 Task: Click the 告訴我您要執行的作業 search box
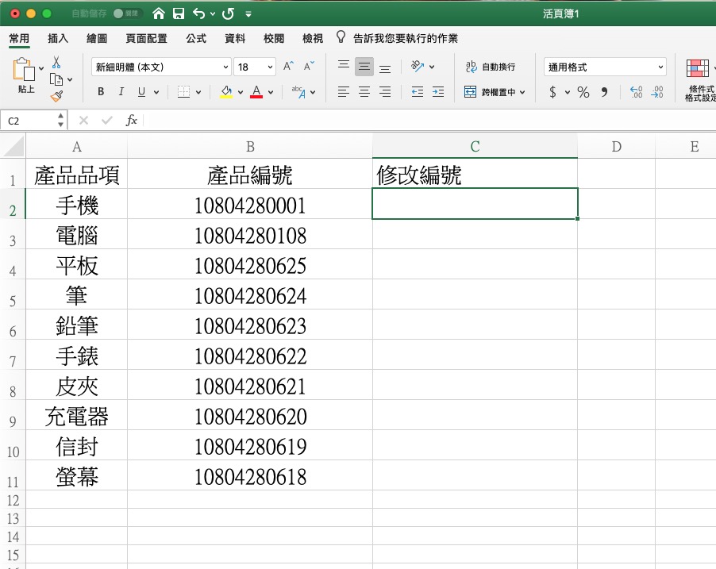click(405, 38)
